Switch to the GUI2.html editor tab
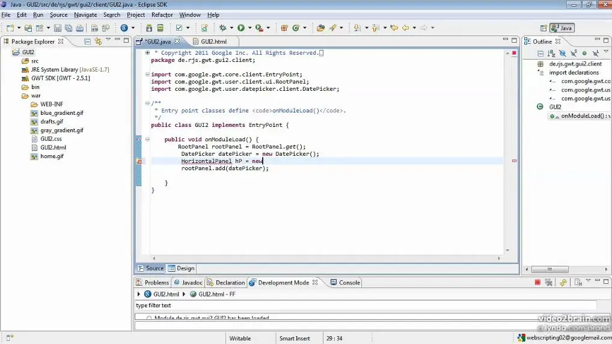This screenshot has width=612, height=344. [x=213, y=41]
